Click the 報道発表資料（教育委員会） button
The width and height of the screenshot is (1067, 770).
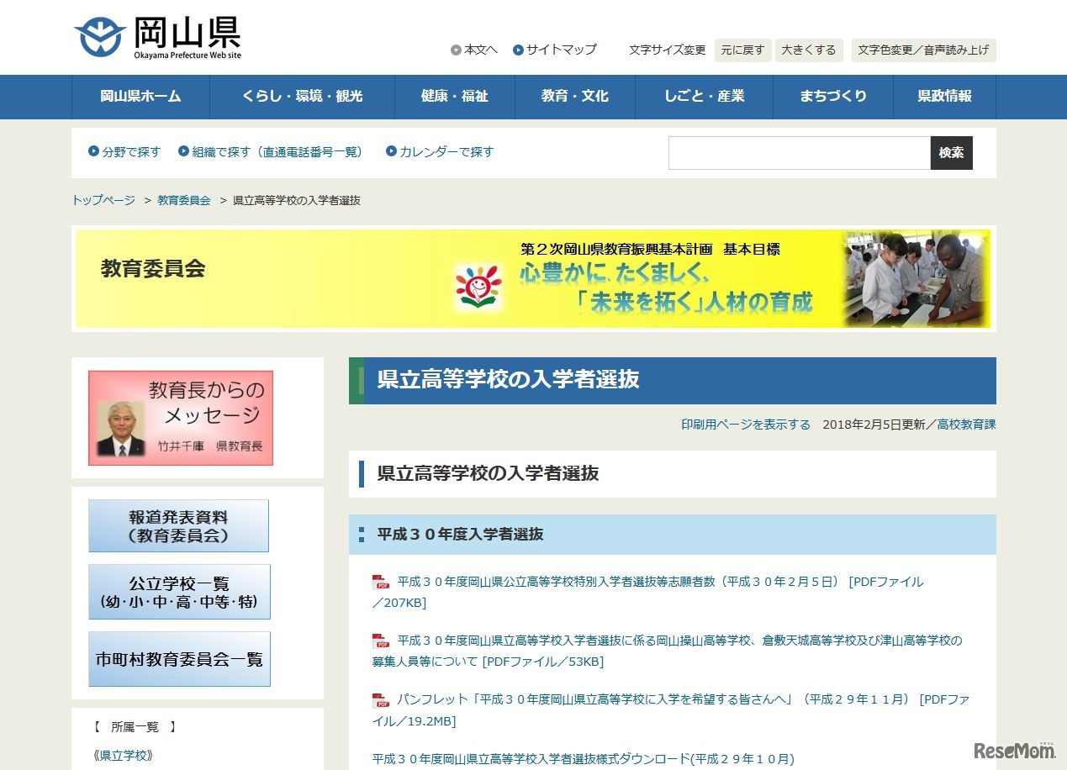click(x=179, y=525)
